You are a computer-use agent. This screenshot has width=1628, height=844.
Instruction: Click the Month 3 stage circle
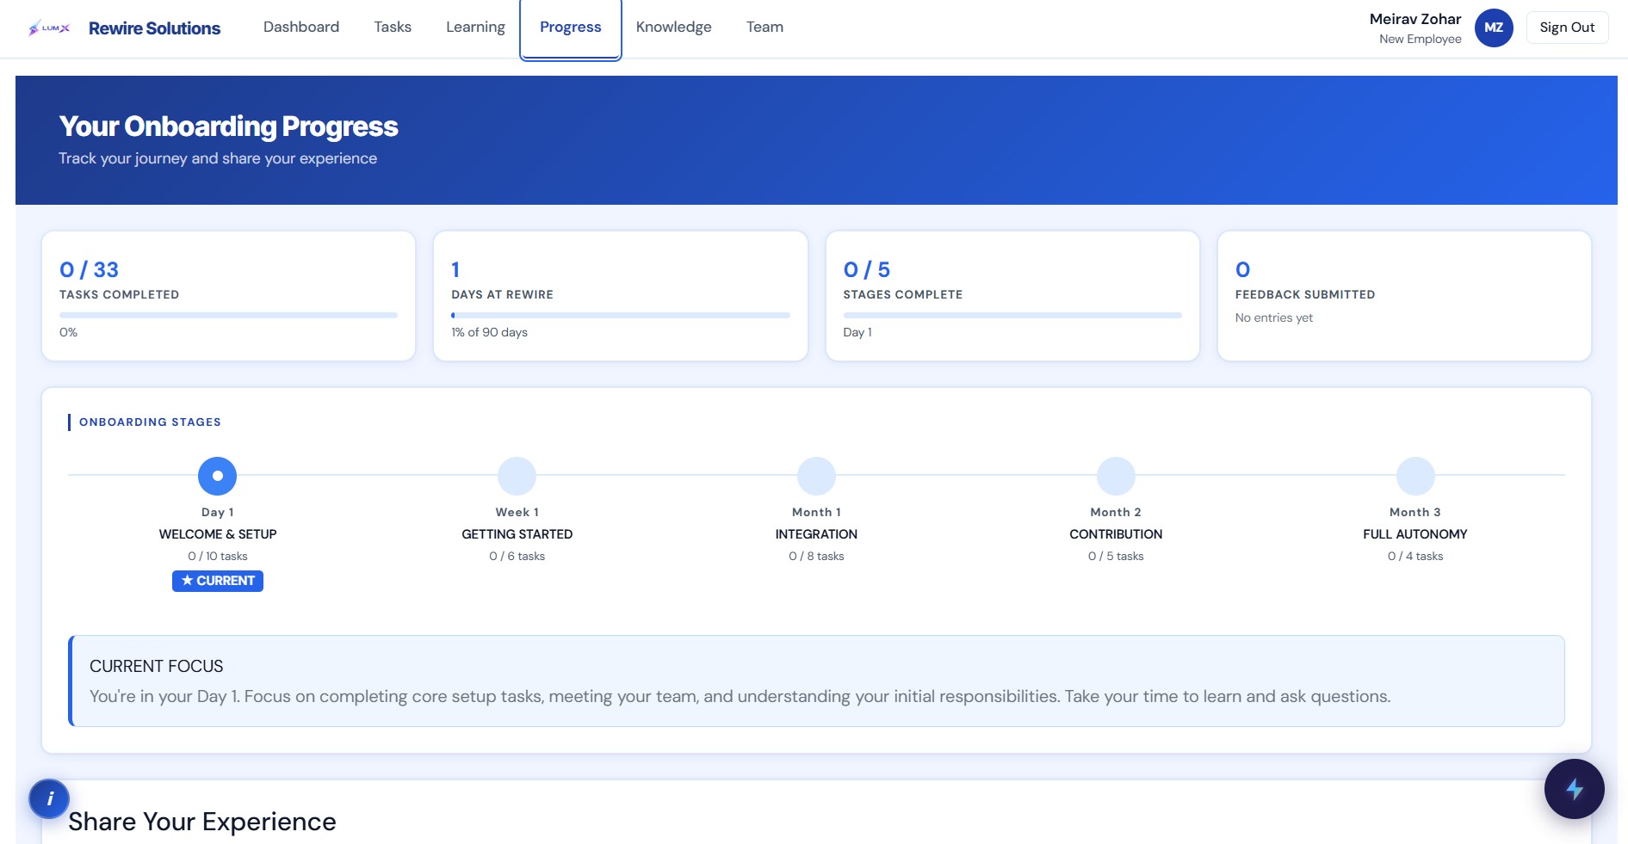[1415, 476]
